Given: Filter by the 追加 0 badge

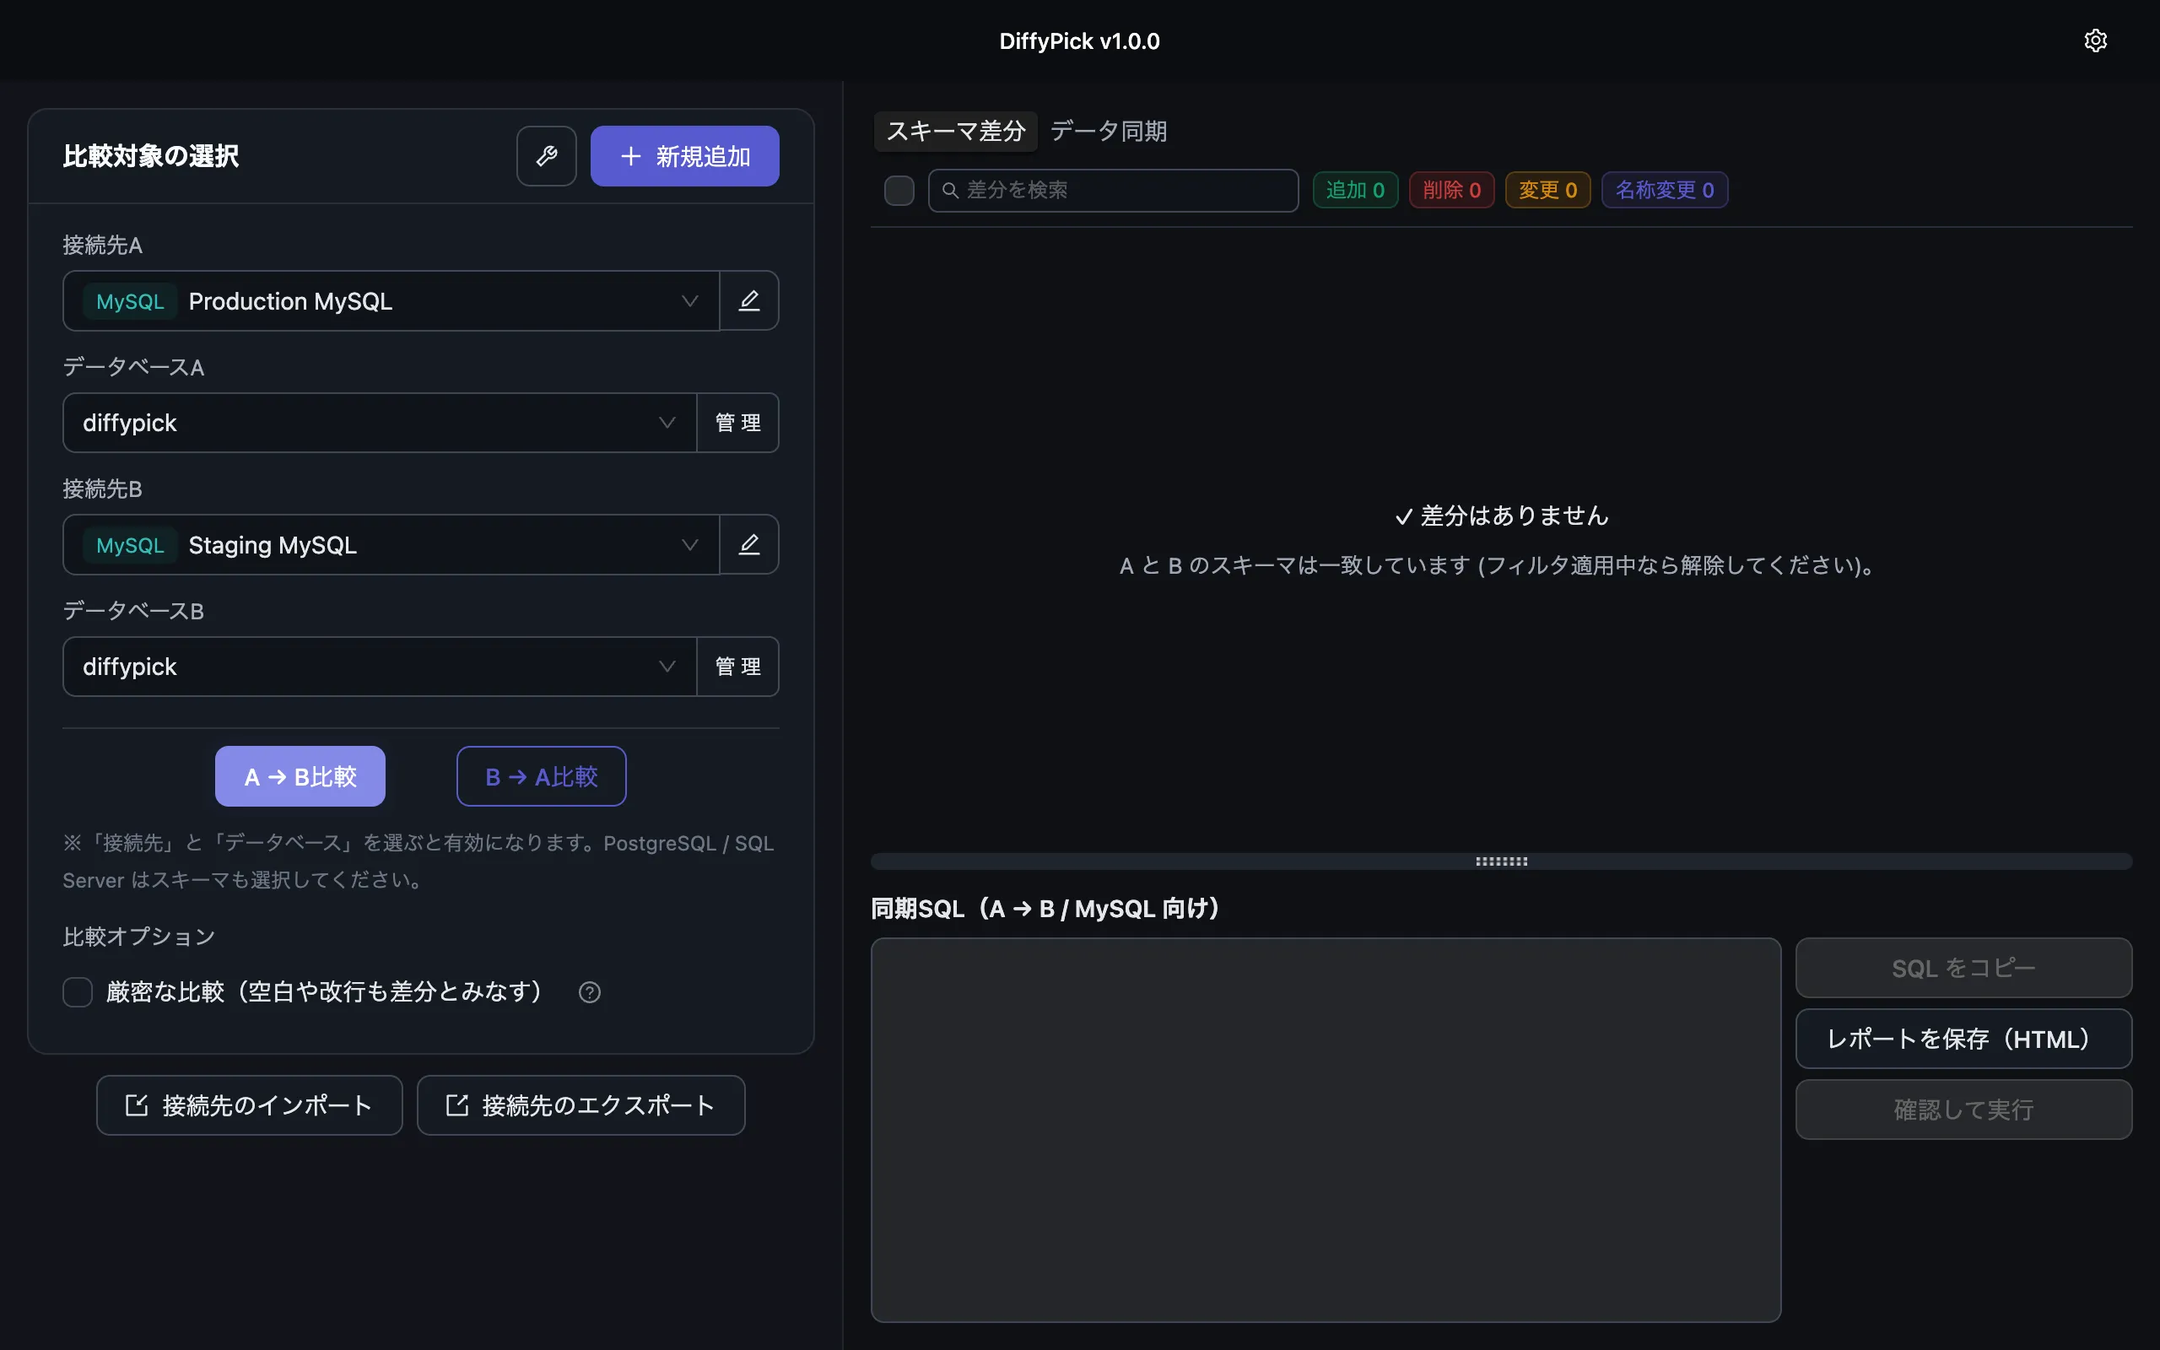Looking at the screenshot, I should click(x=1355, y=190).
